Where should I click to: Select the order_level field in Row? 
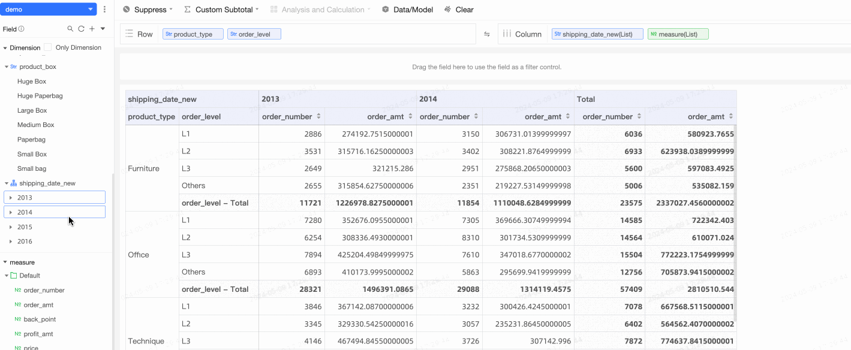(254, 34)
